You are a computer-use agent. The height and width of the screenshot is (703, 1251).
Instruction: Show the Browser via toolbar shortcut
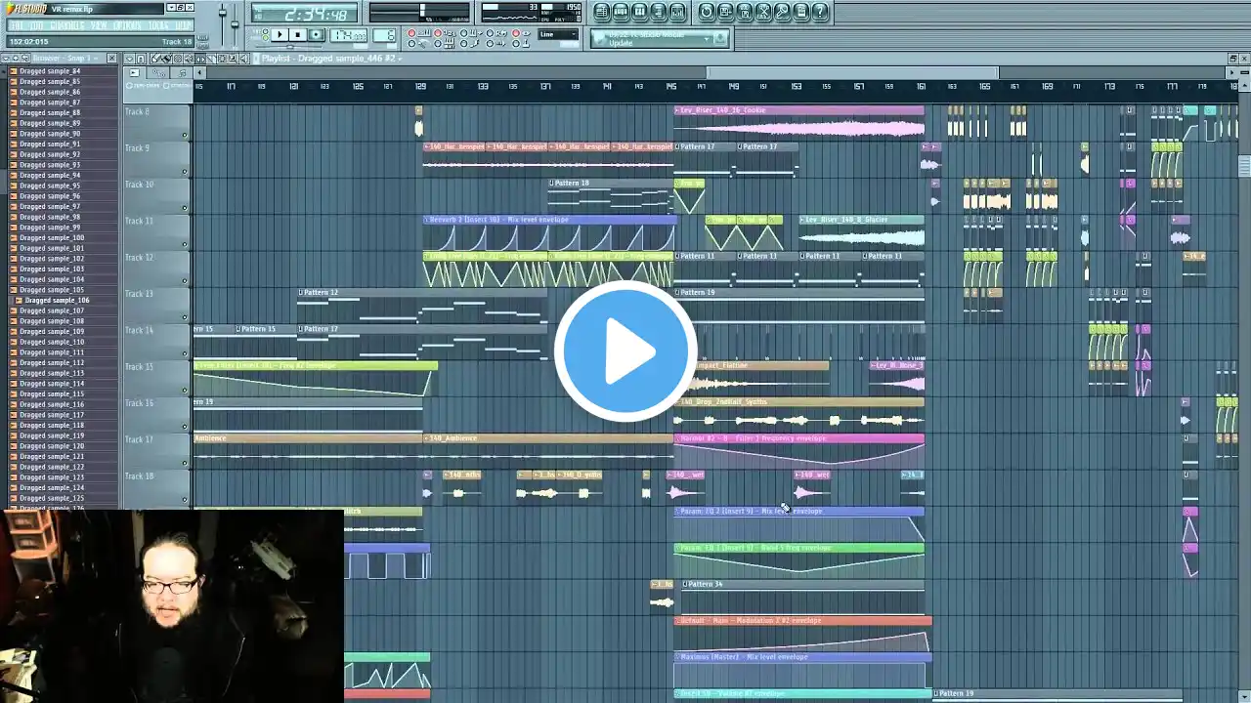coord(659,12)
